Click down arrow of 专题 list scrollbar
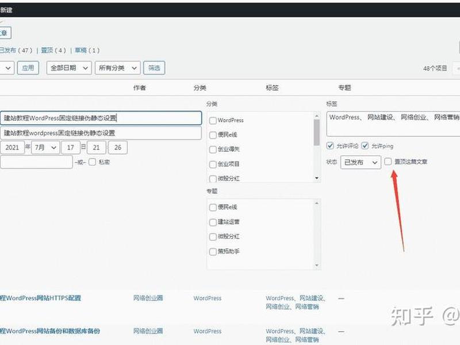Screen dimensions: 460x345 pyautogui.click(x=317, y=265)
